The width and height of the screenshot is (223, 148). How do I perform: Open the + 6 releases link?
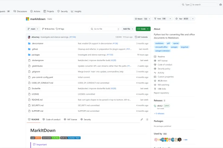[159, 114]
